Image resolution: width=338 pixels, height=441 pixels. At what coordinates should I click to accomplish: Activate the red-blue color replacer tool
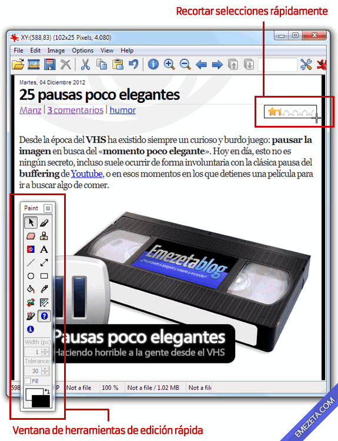pyautogui.click(x=31, y=249)
